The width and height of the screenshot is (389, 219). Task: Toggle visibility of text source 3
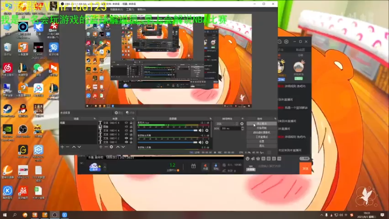click(126, 134)
